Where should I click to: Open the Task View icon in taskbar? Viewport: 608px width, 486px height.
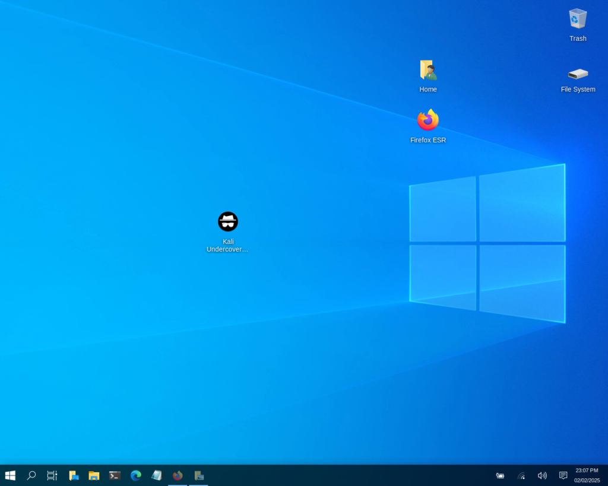(x=52, y=475)
